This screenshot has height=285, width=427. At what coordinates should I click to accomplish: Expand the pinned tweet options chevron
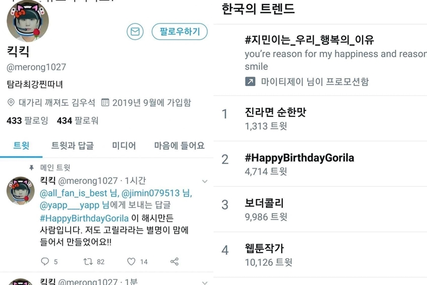pos(204,181)
